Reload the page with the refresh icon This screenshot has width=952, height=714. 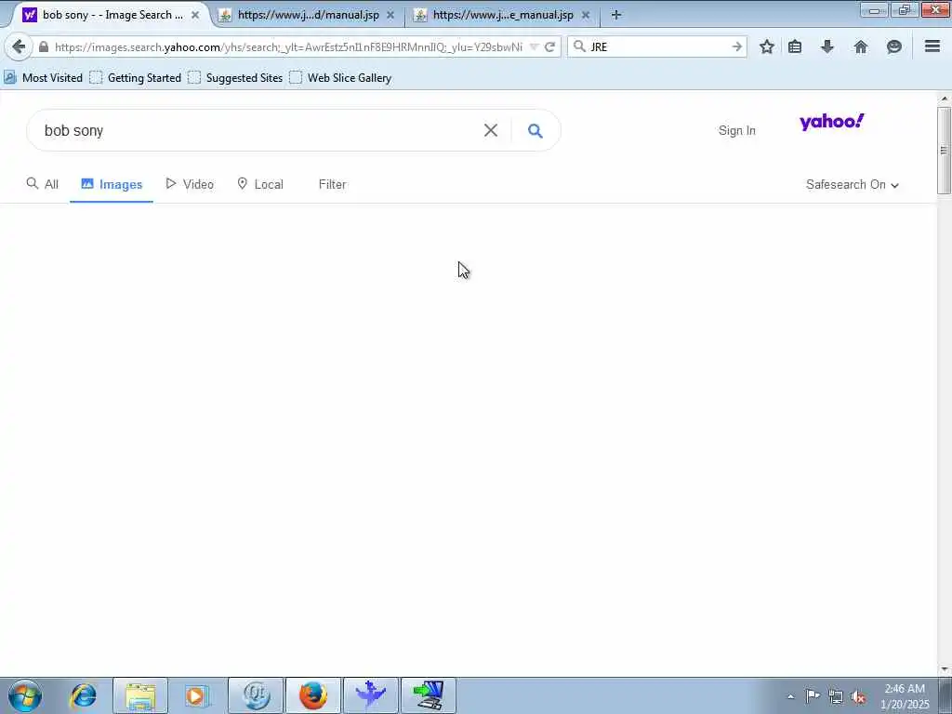[550, 46]
